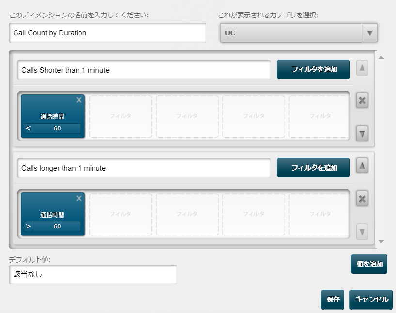Select the 通話時間 tile in Calls Shorter row
396x313 pixels.
pyautogui.click(x=52, y=116)
